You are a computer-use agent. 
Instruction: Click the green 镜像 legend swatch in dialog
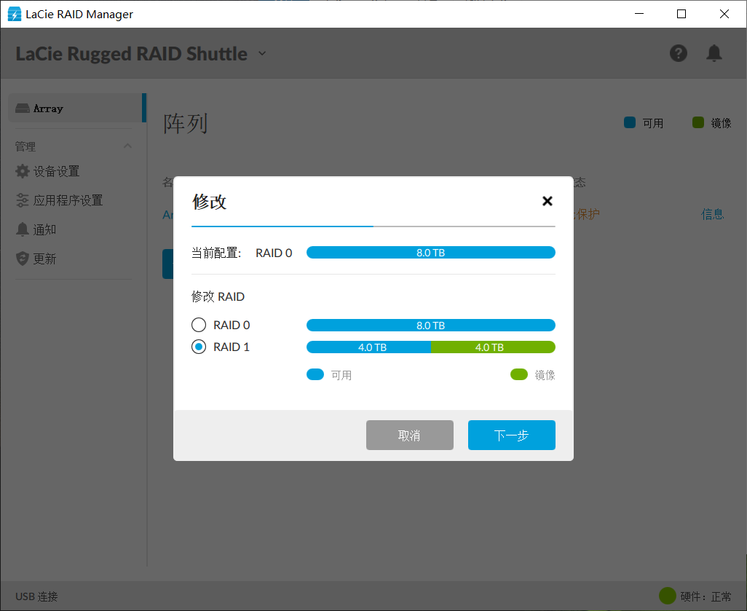[519, 374]
